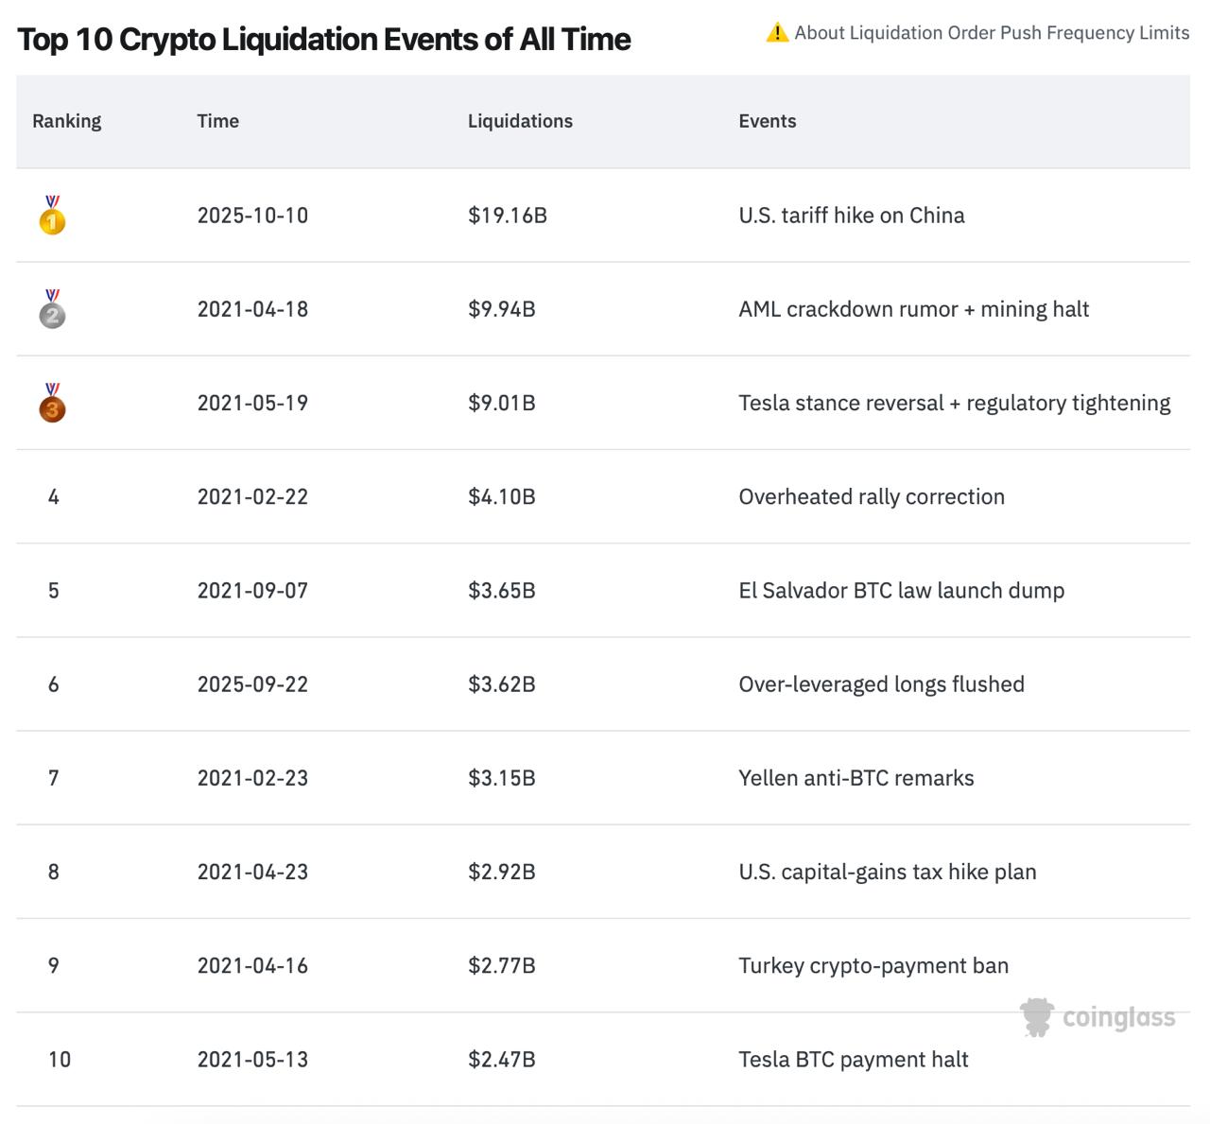Click the coinglass watermark logo
1210x1124 pixels.
1098,1017
